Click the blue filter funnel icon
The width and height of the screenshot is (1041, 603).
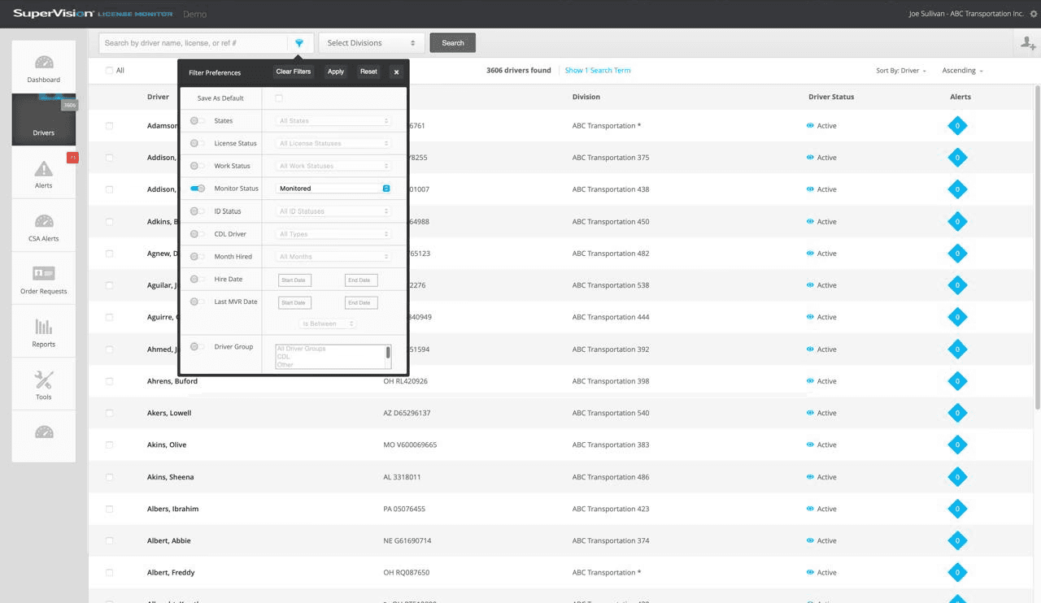pos(299,43)
